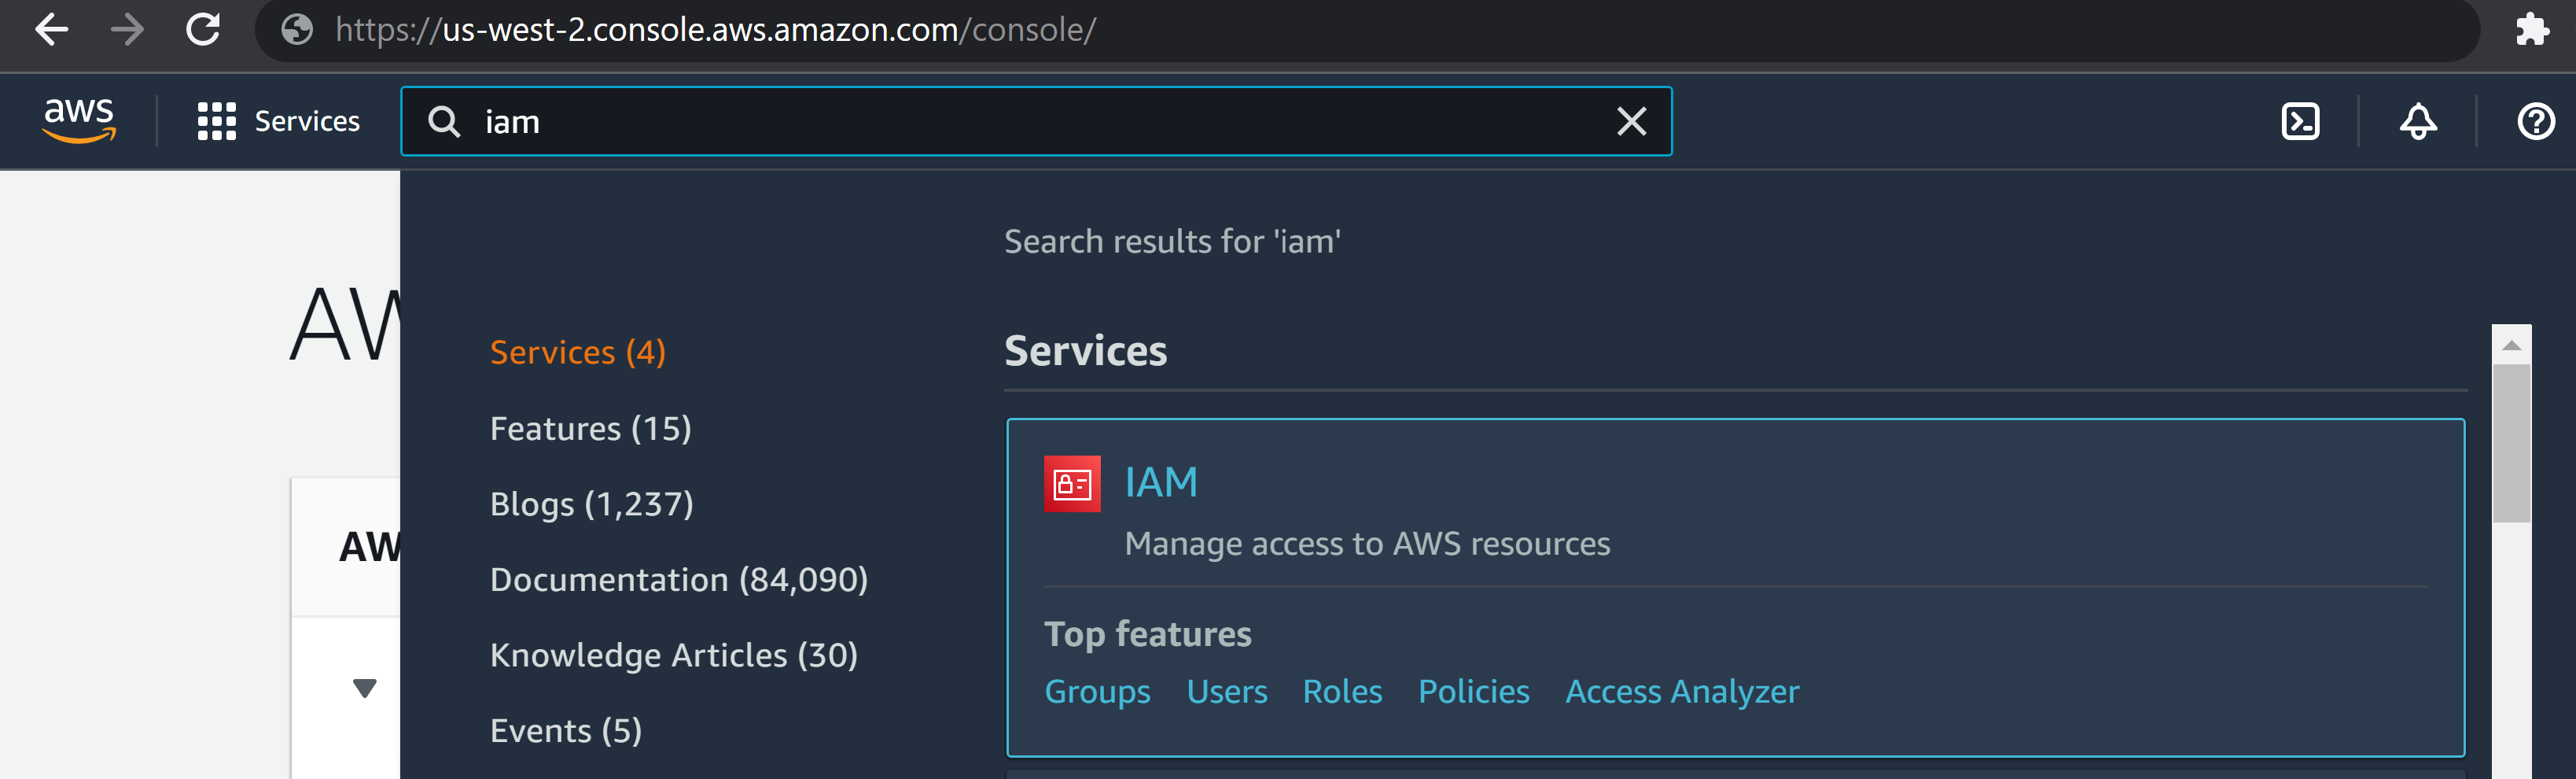Clear the search with the X button
The image size is (2576, 779).
click(1630, 121)
